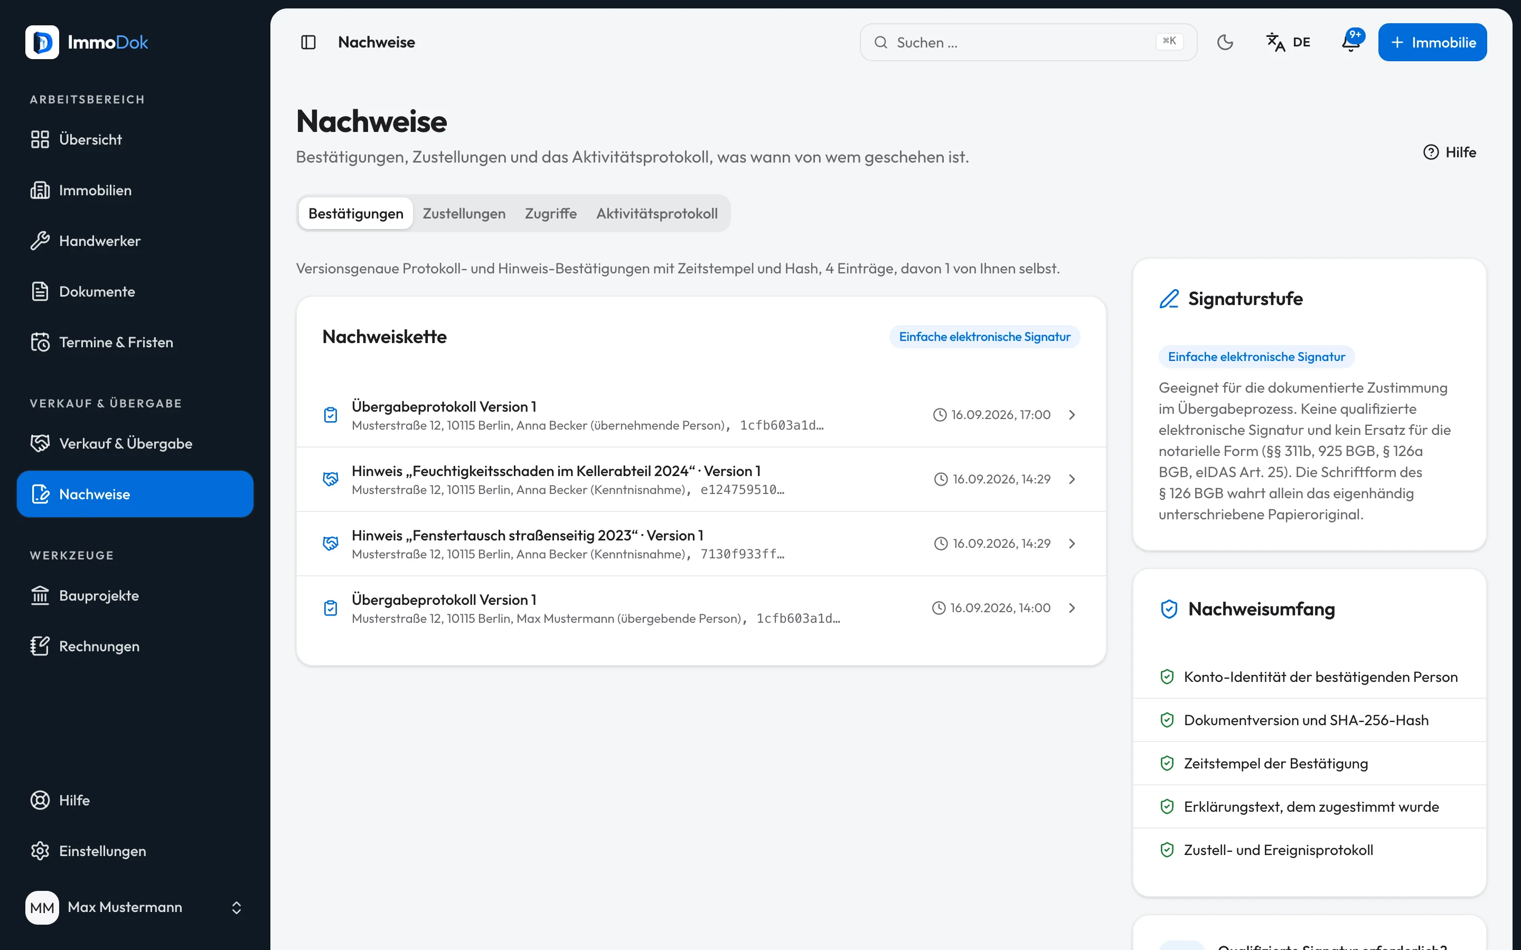Focus the Suchen search field

coord(1028,42)
